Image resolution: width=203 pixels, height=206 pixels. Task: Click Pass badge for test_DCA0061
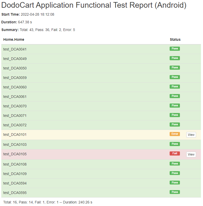tap(175, 96)
